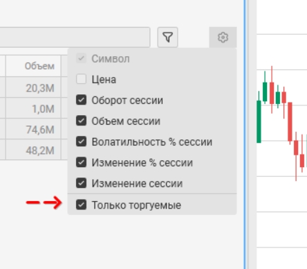Image resolution: width=307 pixels, height=269 pixels.
Task: Select the 48,2M volume cell
Action: click(x=33, y=150)
